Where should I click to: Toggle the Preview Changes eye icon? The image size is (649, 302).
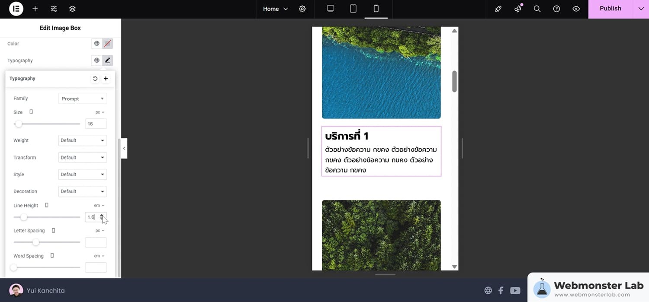pyautogui.click(x=576, y=9)
